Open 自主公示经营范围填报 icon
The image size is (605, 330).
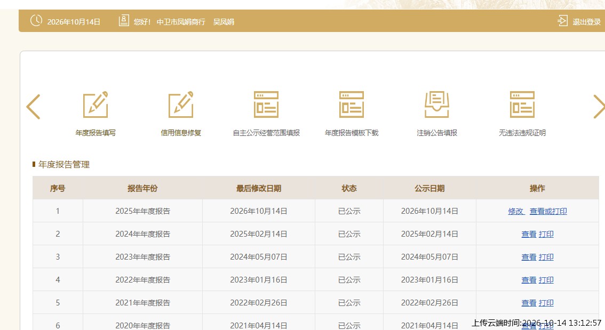[266, 104]
